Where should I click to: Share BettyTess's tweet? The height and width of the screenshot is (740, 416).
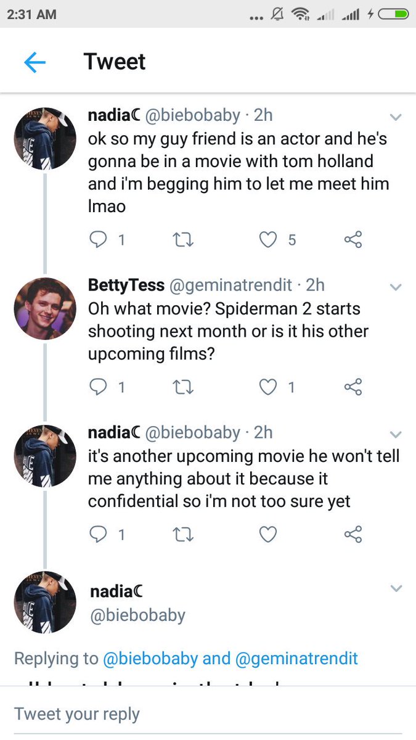tap(353, 387)
